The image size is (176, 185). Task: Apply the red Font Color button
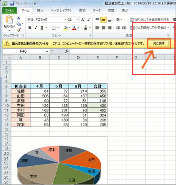point(74,28)
